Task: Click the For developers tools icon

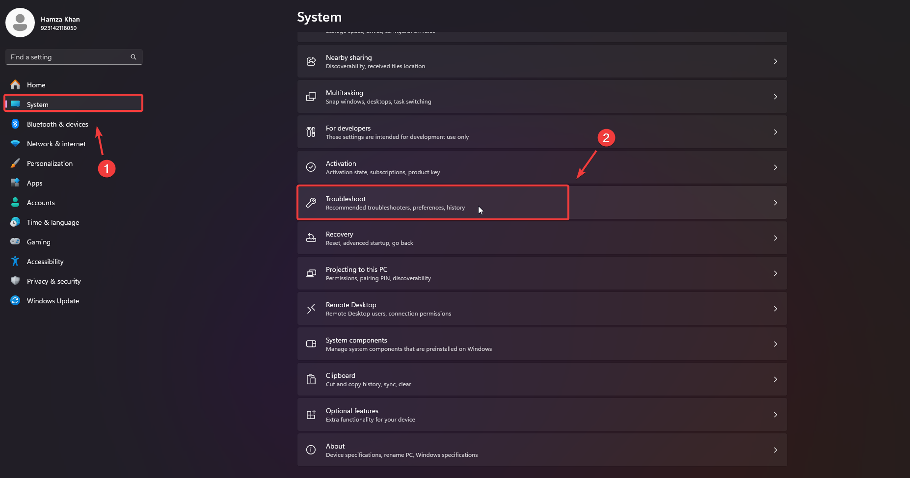Action: [311, 132]
